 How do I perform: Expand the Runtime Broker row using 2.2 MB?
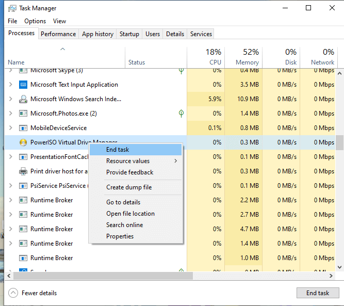pyautogui.click(x=10, y=200)
